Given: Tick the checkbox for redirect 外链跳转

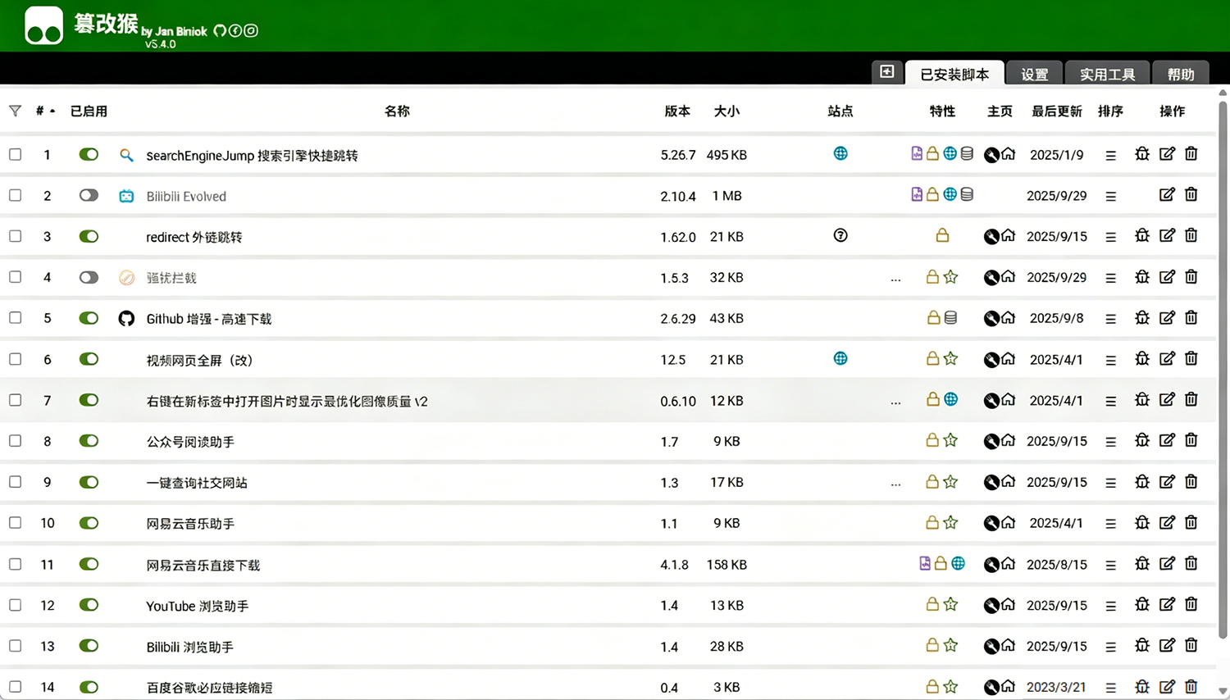Looking at the screenshot, I should [x=15, y=236].
